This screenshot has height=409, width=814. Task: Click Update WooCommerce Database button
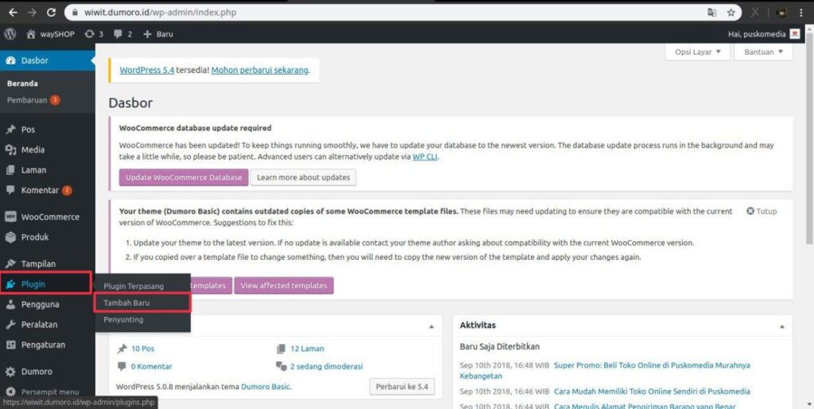(184, 177)
